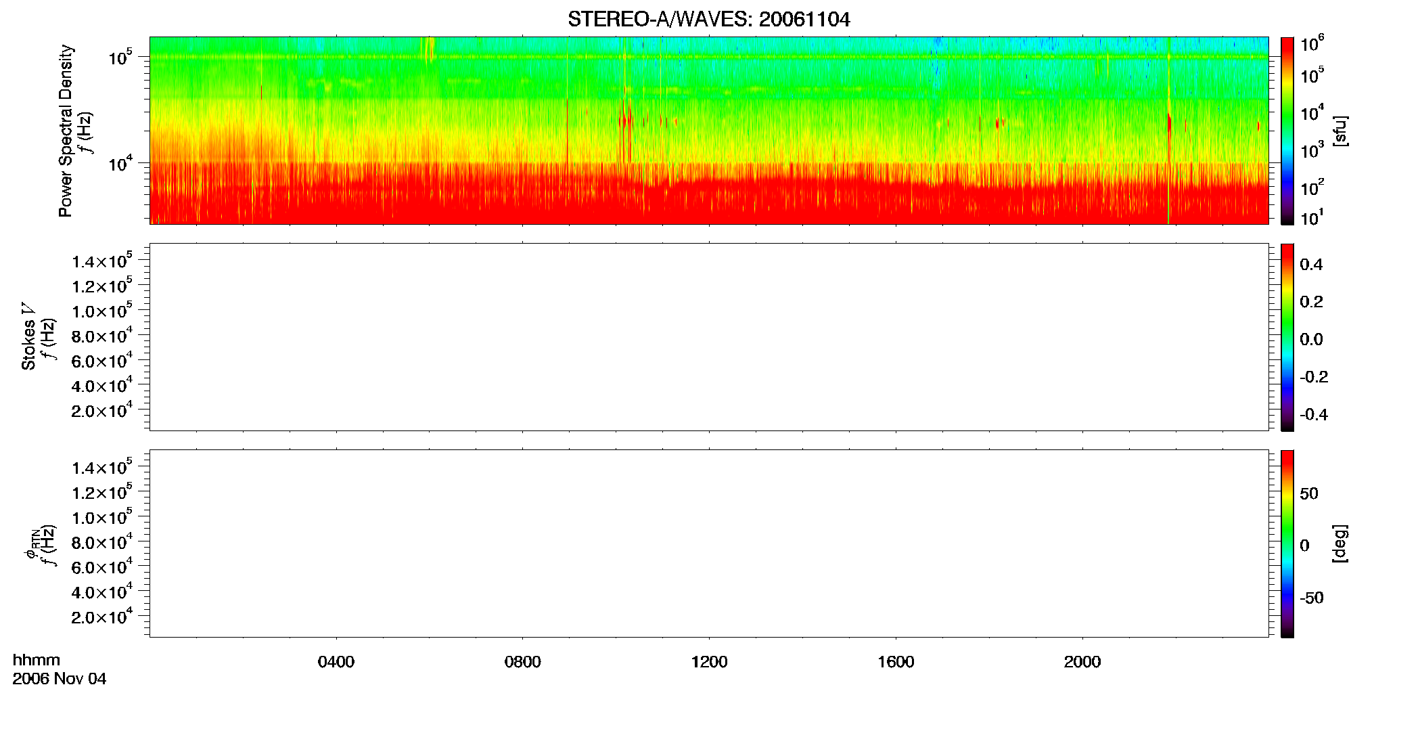Image resolution: width=1418 pixels, height=731 pixels.
Task: Click the 0.4 tick on Stokes color bar
Action: tap(1311, 265)
